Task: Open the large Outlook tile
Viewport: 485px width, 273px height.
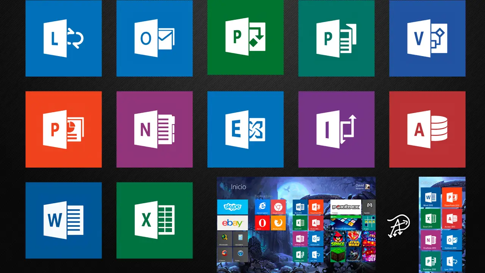Action: pos(154,38)
